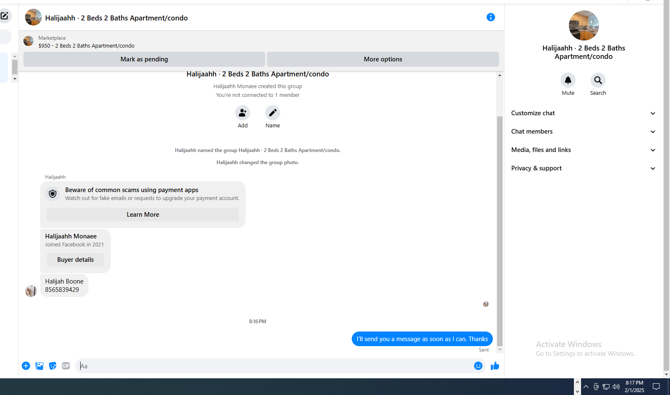
Task: Click the large group photo in the right panel
Action: pos(584,25)
